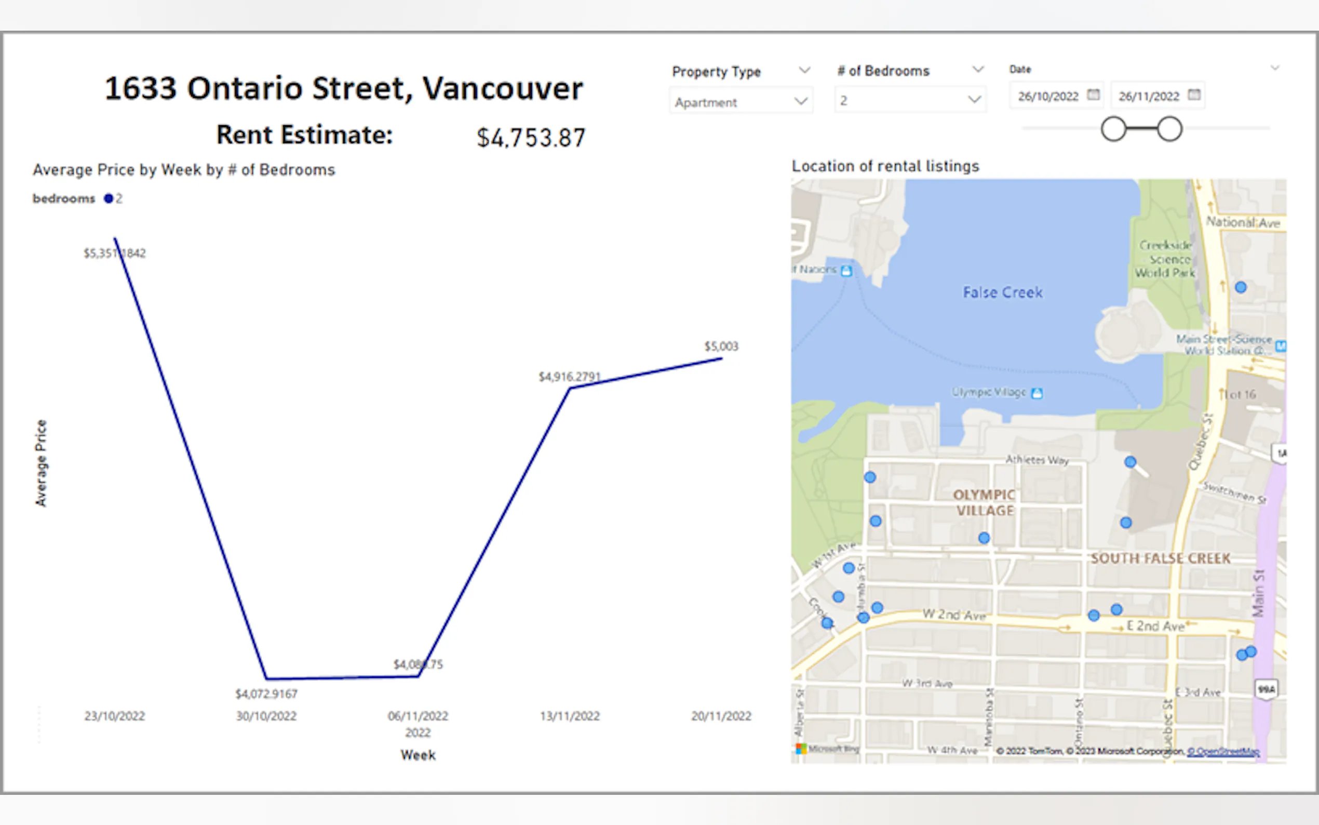The height and width of the screenshot is (825, 1319).
Task: Click the 99A highway shield on map
Action: [1266, 690]
